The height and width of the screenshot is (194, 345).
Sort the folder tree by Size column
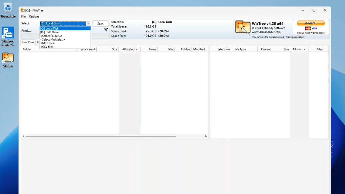click(108, 49)
